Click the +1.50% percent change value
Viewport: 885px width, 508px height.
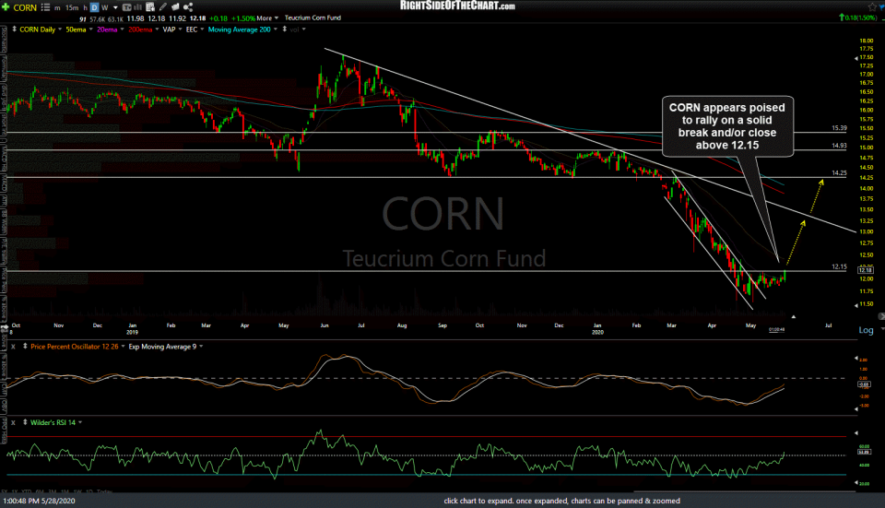click(x=243, y=18)
